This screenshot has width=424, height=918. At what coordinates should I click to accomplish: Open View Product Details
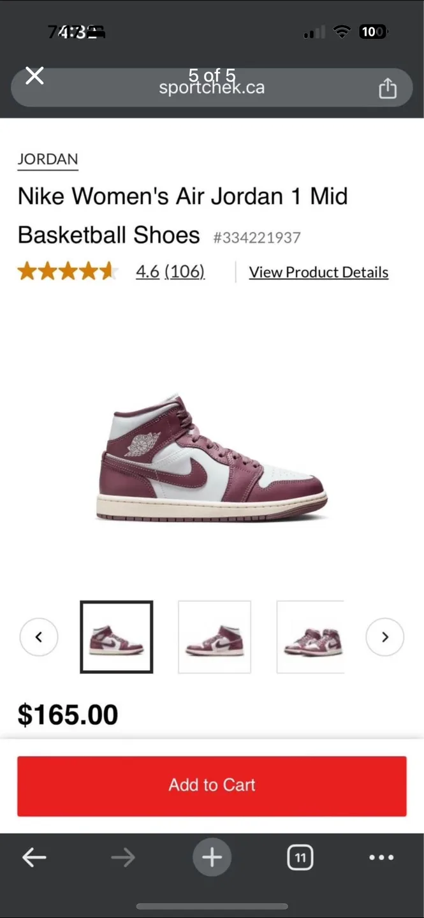318,272
